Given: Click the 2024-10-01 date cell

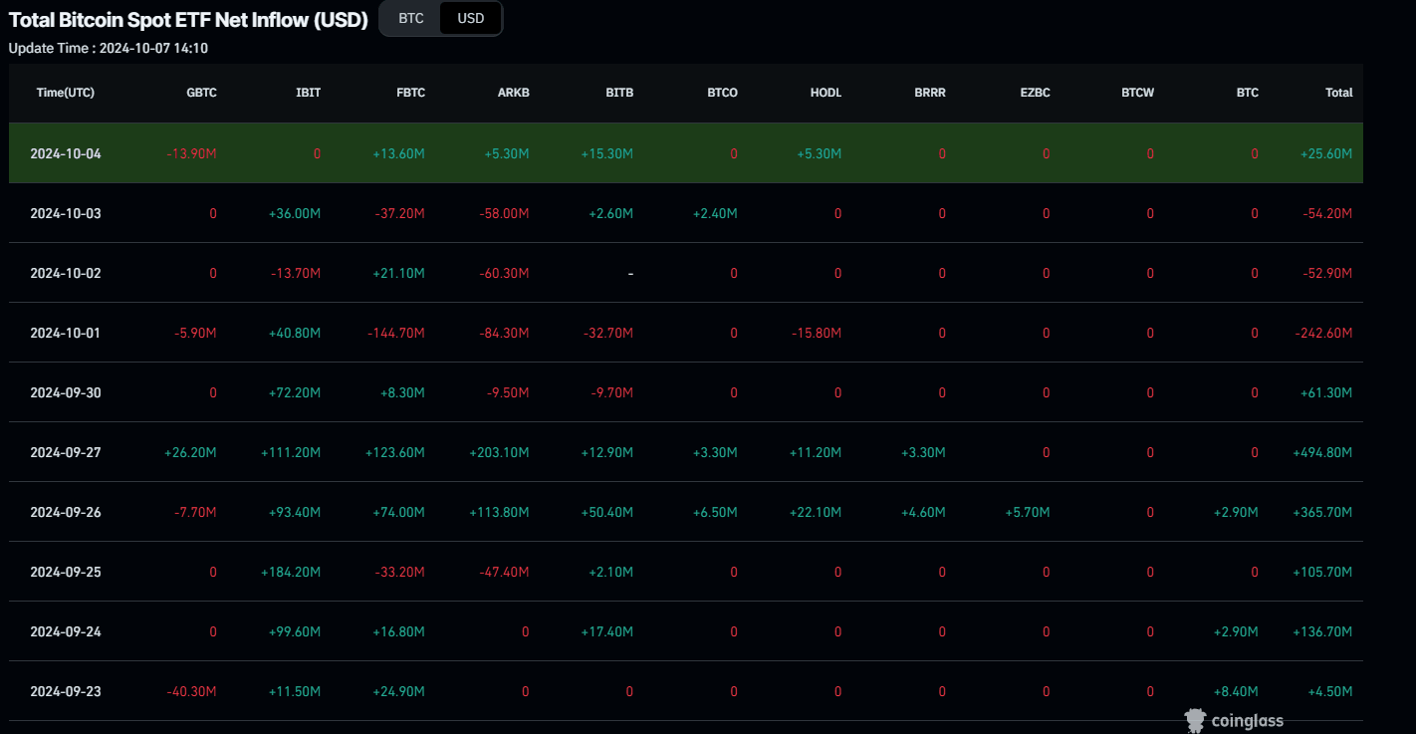Looking at the screenshot, I should pyautogui.click(x=66, y=333).
